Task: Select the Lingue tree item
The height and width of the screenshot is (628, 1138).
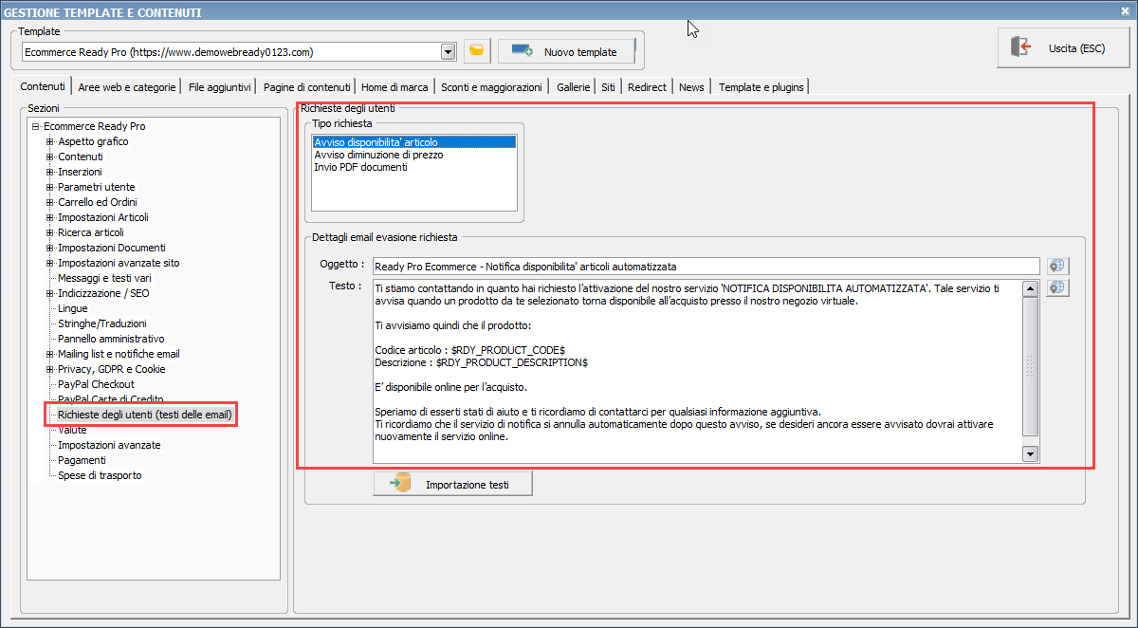Action: click(x=72, y=308)
